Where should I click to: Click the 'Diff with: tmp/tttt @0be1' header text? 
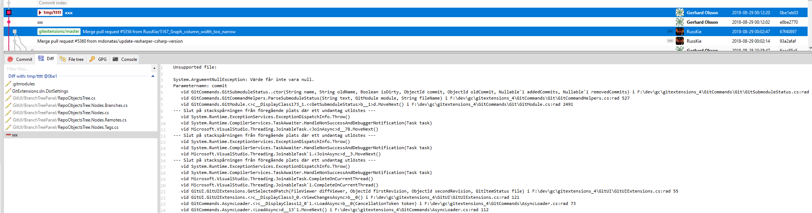coord(33,76)
